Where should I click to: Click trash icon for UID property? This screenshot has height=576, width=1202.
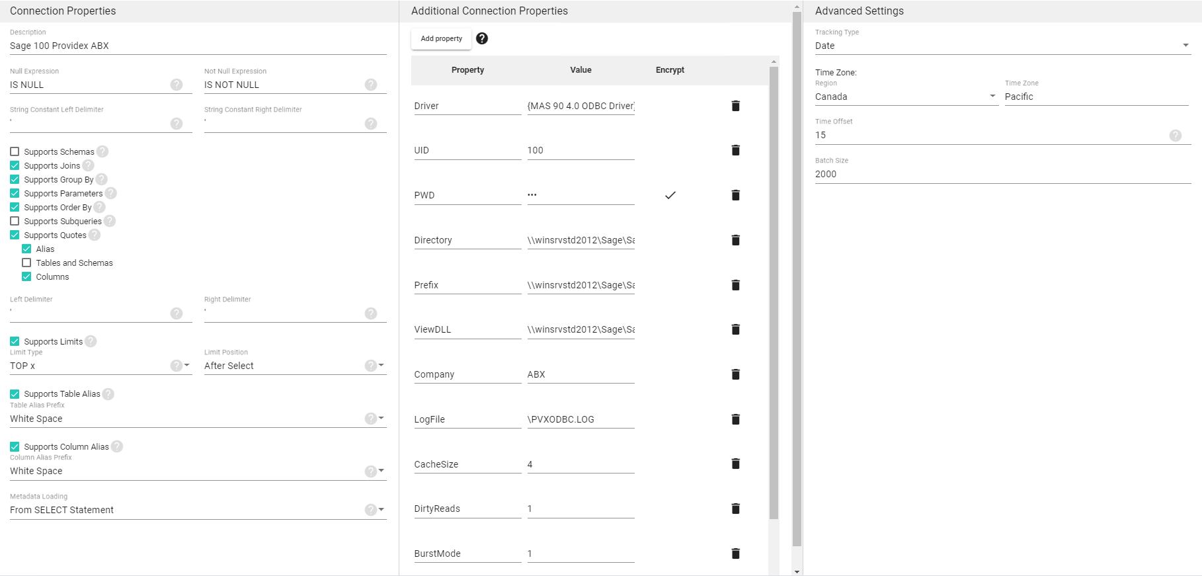tap(735, 150)
